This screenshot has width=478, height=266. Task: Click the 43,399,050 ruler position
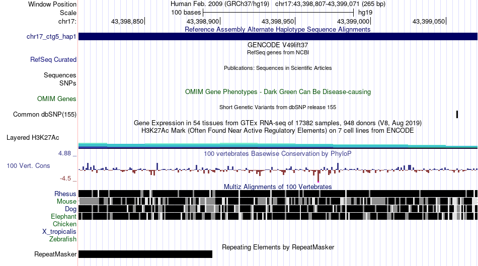tap(429, 21)
